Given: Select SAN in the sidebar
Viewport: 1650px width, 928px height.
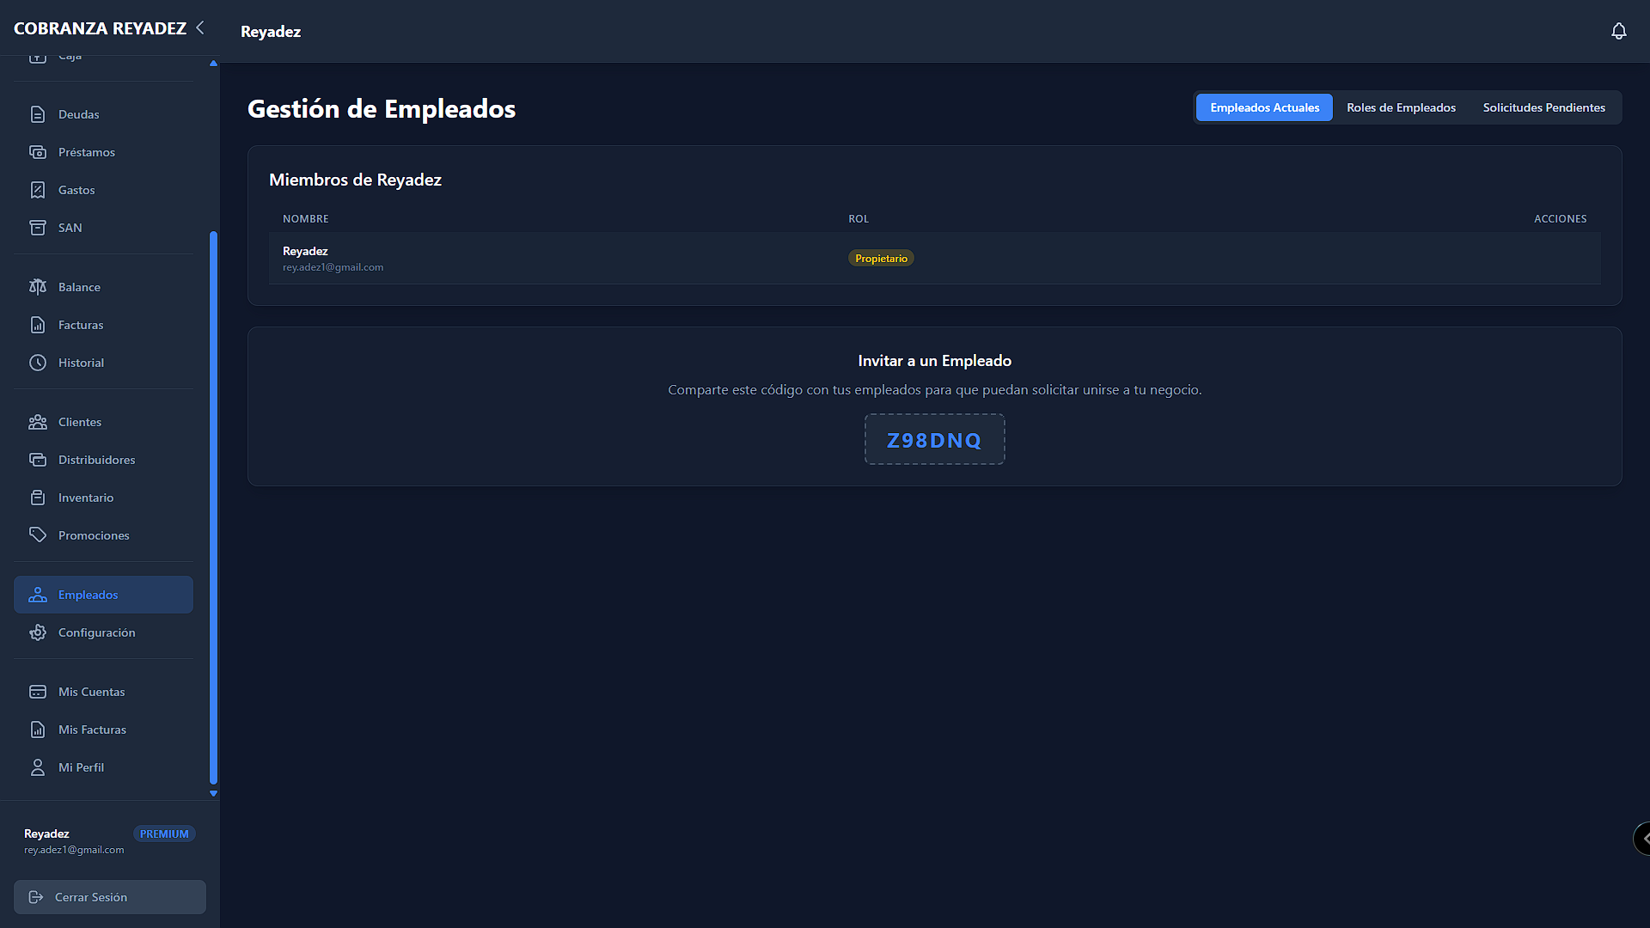Looking at the screenshot, I should coord(103,228).
